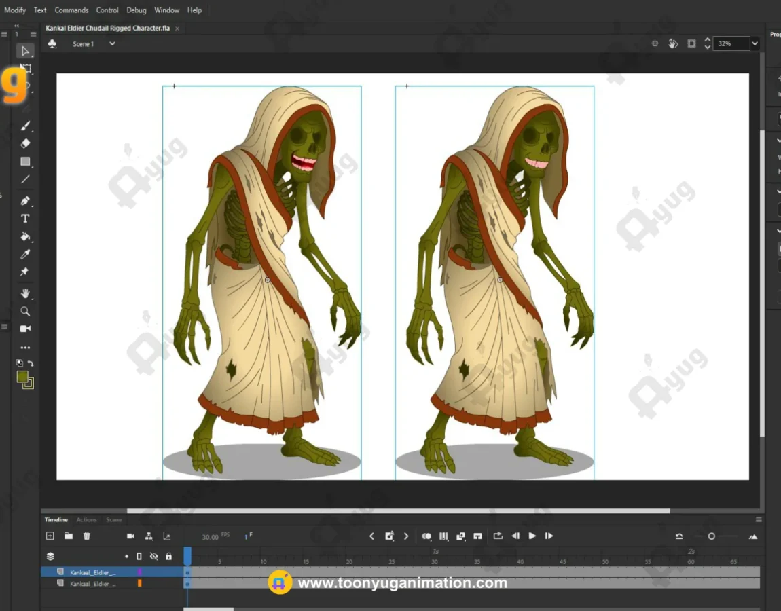
Task: Open the stage zoom percentage dropdown
Action: click(754, 43)
